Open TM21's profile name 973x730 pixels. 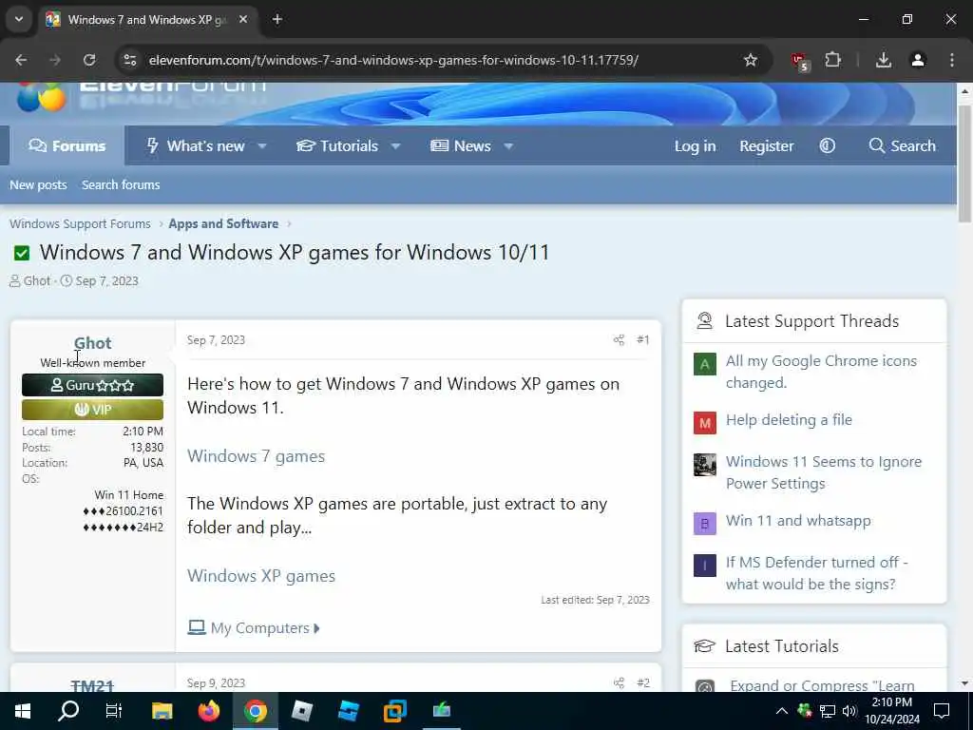coord(92,685)
